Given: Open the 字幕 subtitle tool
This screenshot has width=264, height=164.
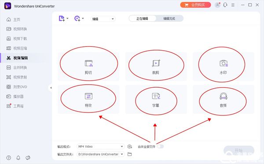Looking at the screenshot, I should [156, 99].
